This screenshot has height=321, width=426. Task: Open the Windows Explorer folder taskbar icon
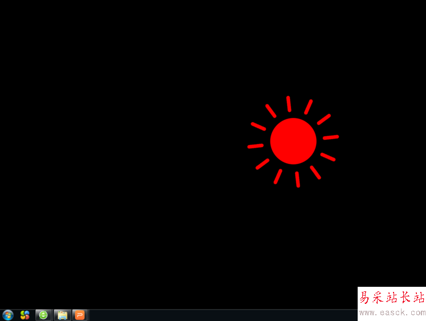63,315
